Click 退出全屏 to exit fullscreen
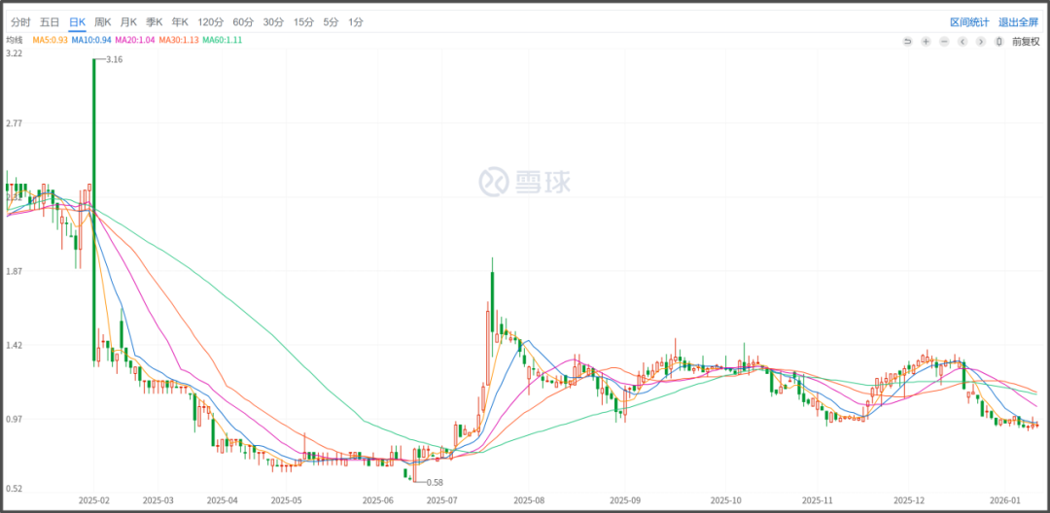 click(1018, 22)
